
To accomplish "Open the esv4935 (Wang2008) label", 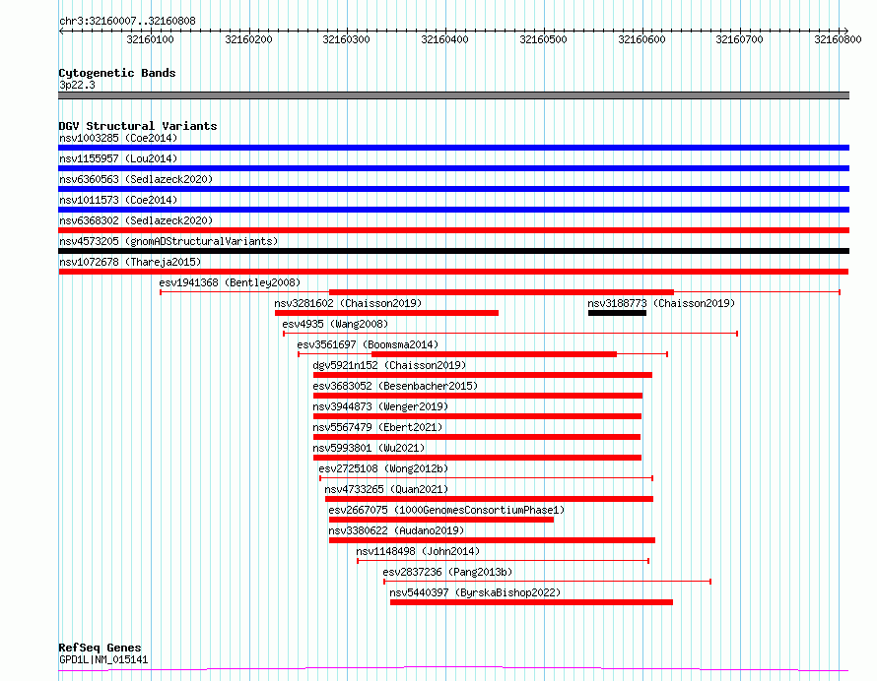I will 335,324.
